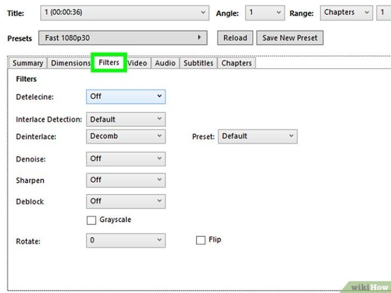Go to the Audio tab
391x293 pixels.
point(165,63)
